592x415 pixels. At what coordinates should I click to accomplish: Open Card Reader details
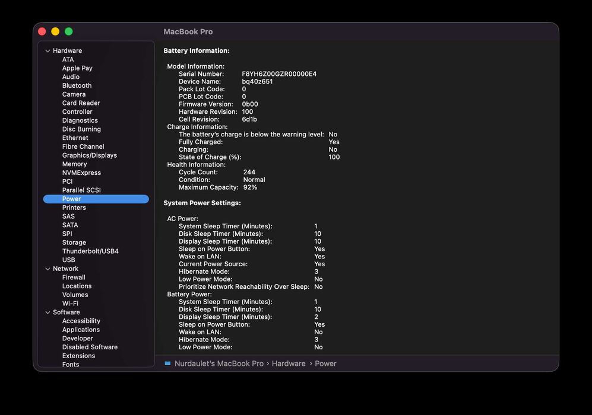click(81, 103)
